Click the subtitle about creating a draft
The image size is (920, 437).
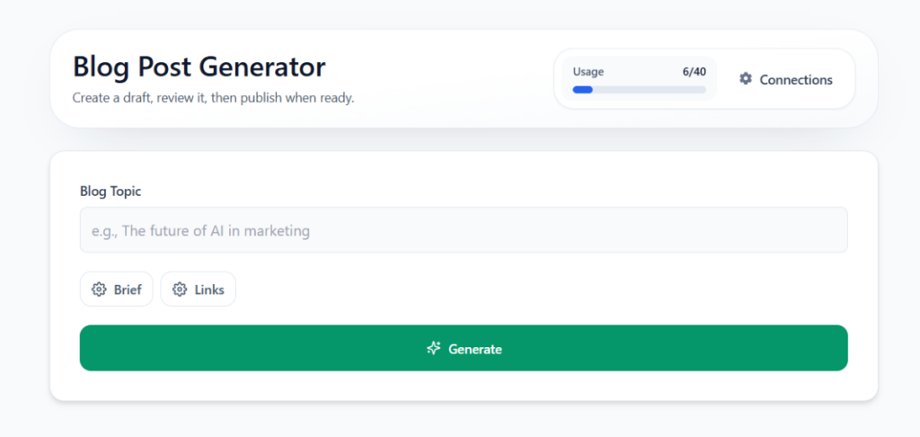[213, 97]
